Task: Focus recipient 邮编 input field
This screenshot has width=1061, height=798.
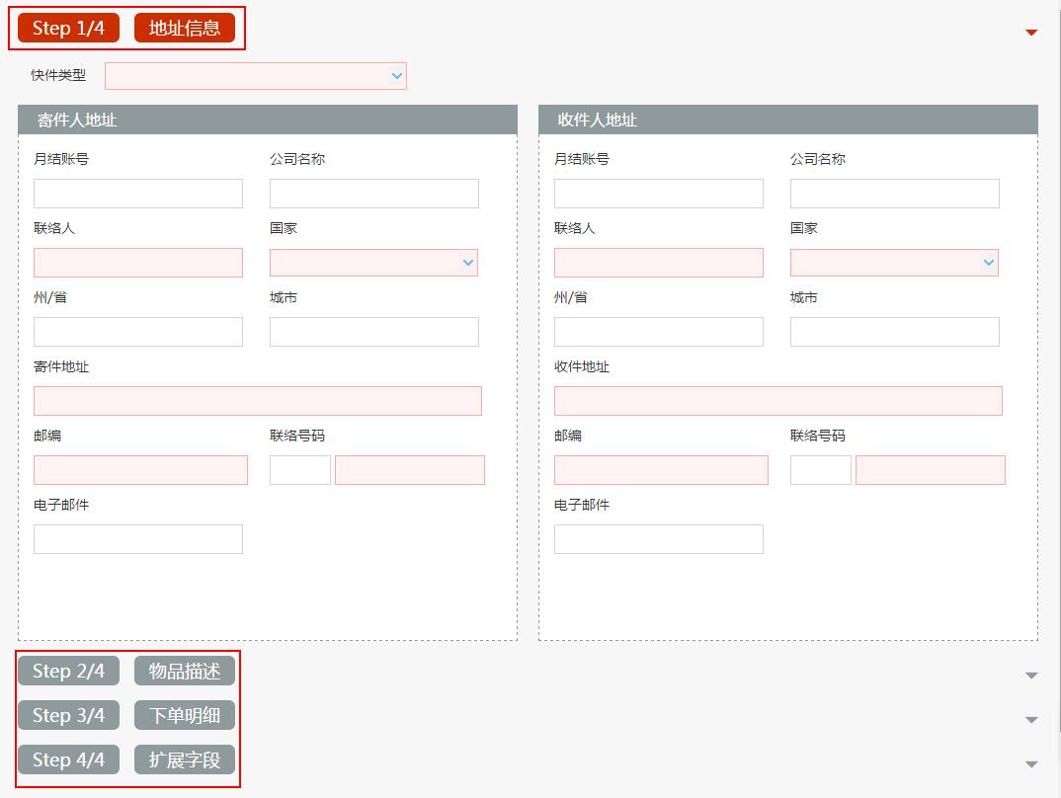Action: click(x=661, y=470)
